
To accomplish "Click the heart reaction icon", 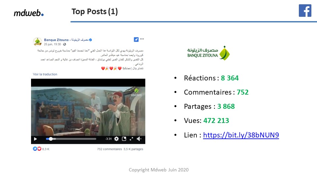I will (39, 149).
